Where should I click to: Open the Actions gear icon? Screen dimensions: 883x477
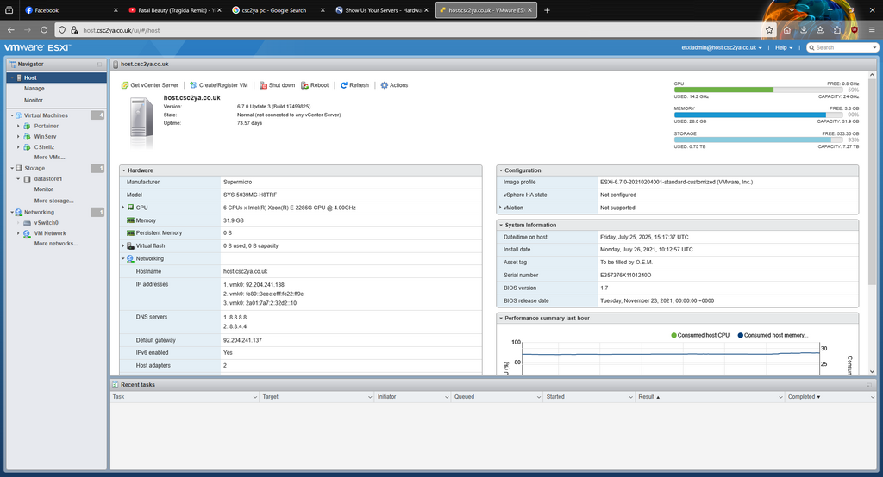pyautogui.click(x=384, y=85)
